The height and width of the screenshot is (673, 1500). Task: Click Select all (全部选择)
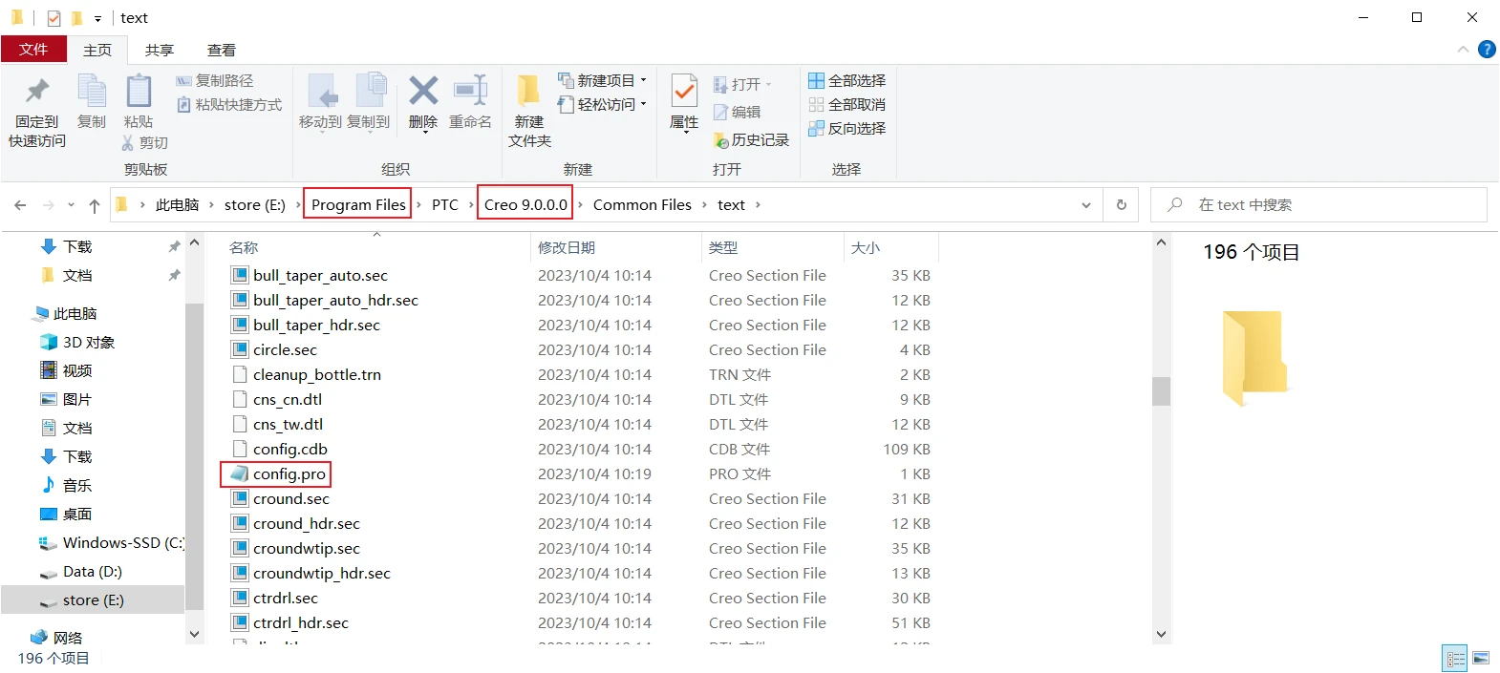(847, 81)
